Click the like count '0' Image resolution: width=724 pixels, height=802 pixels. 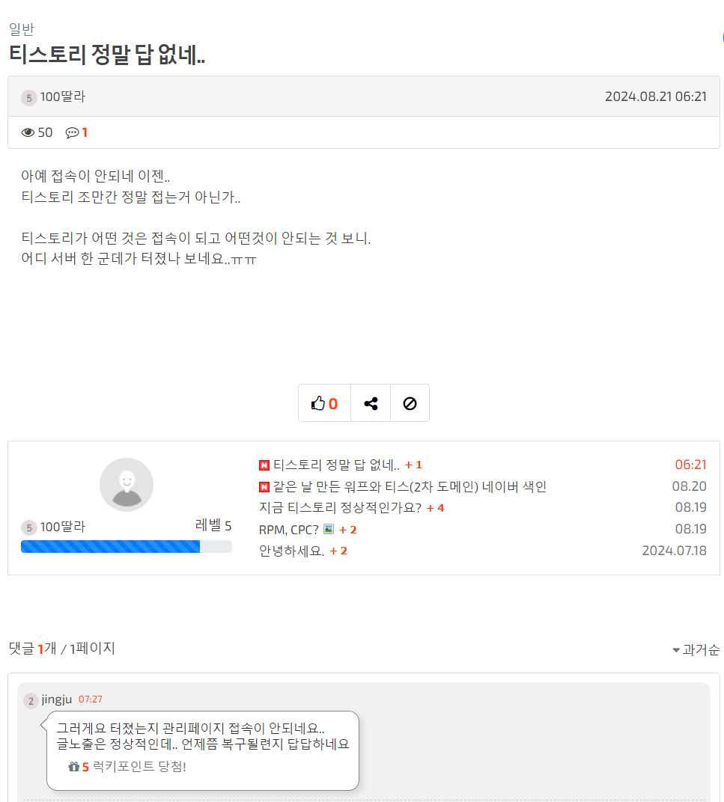(x=333, y=404)
